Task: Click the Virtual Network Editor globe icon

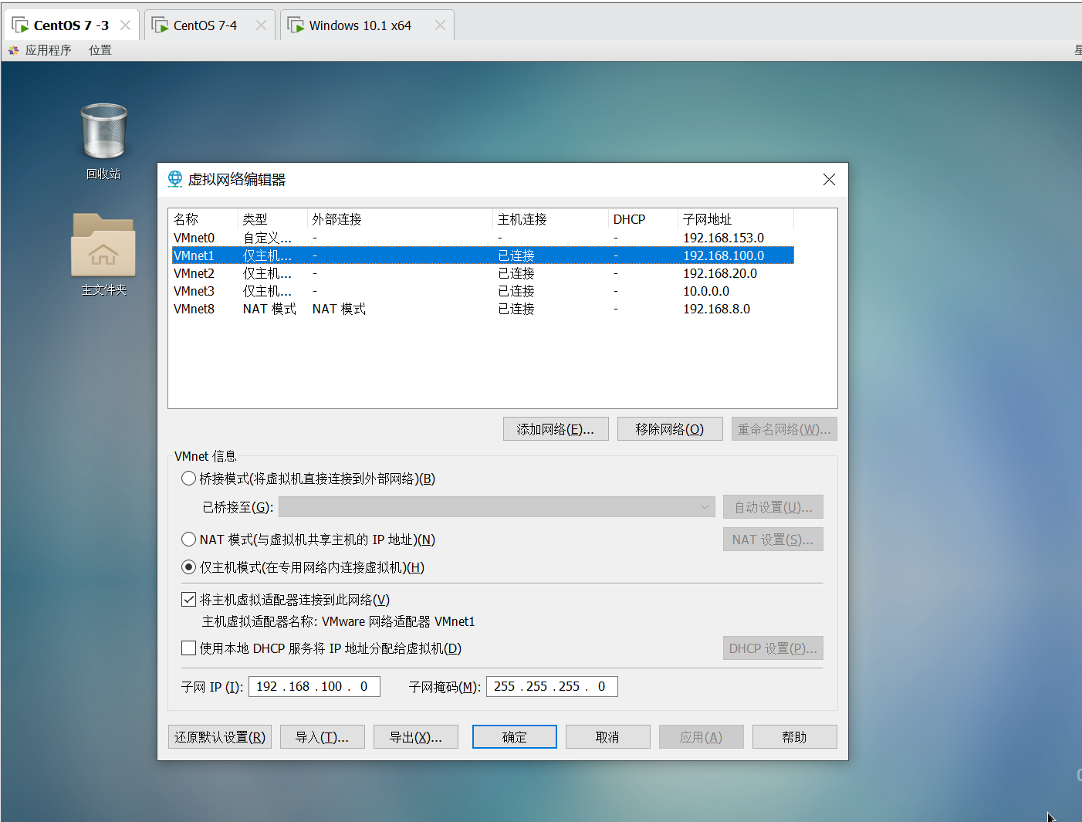Action: [x=175, y=179]
